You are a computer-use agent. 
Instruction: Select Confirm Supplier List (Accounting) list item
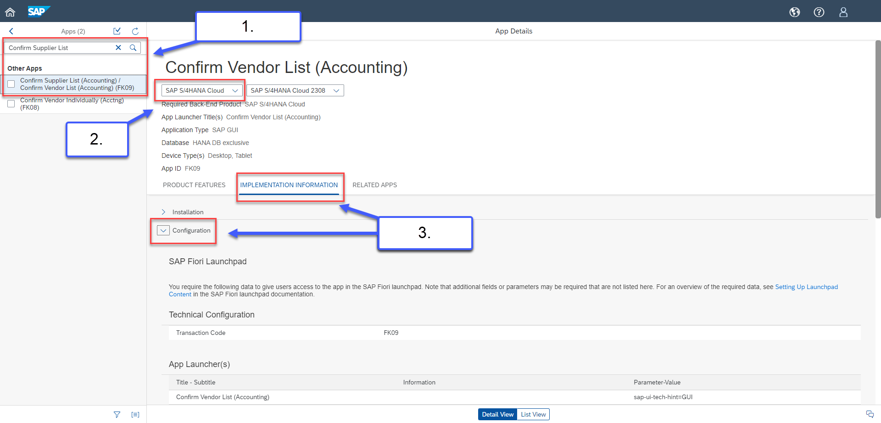click(x=73, y=84)
